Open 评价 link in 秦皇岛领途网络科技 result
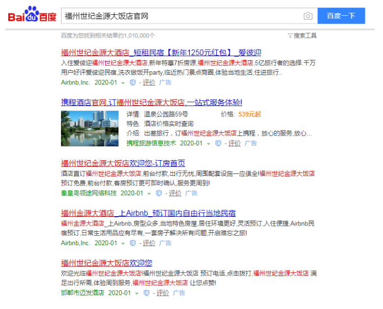 tap(175, 193)
